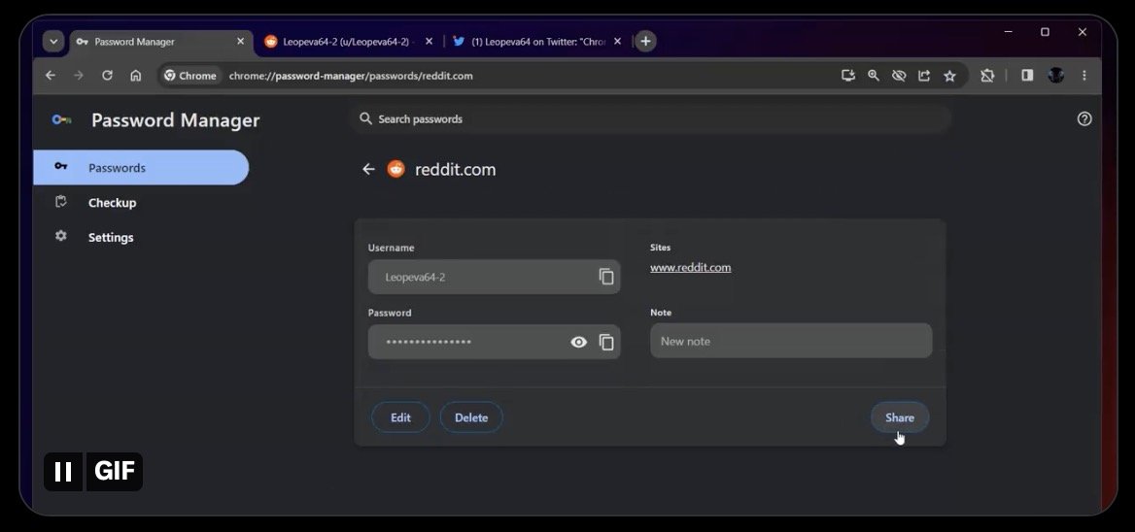Click the masked Password field
The width and height of the screenshot is (1135, 532).
coord(494,342)
